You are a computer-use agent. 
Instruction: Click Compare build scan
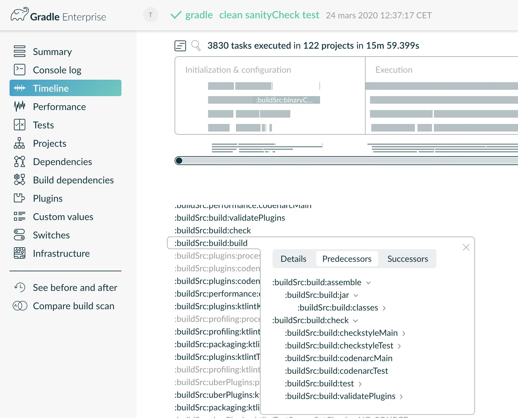74,306
